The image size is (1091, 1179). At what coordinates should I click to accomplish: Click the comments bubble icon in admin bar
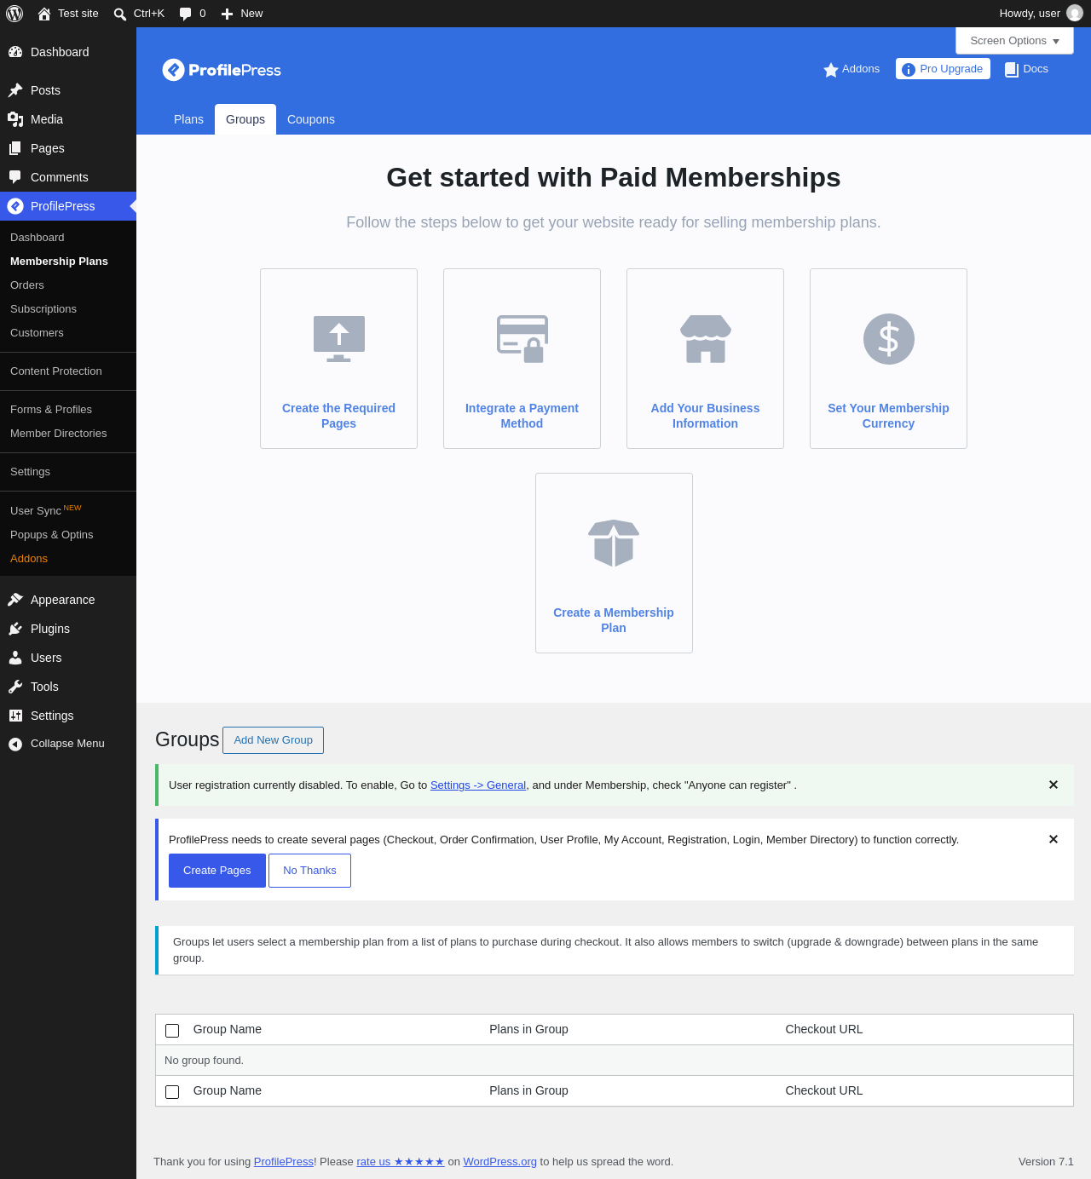tap(186, 14)
